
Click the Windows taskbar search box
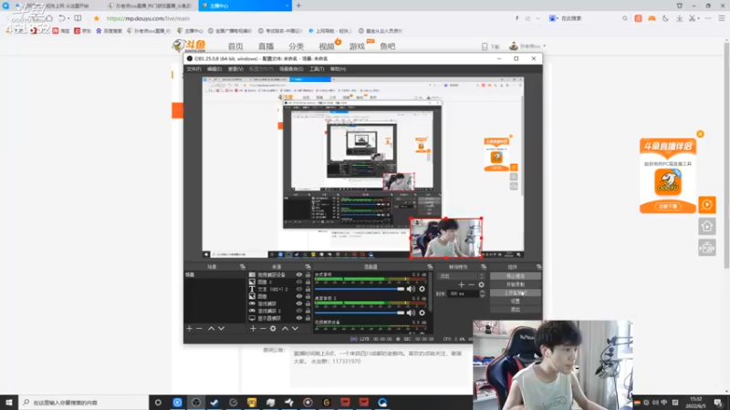click(84, 403)
